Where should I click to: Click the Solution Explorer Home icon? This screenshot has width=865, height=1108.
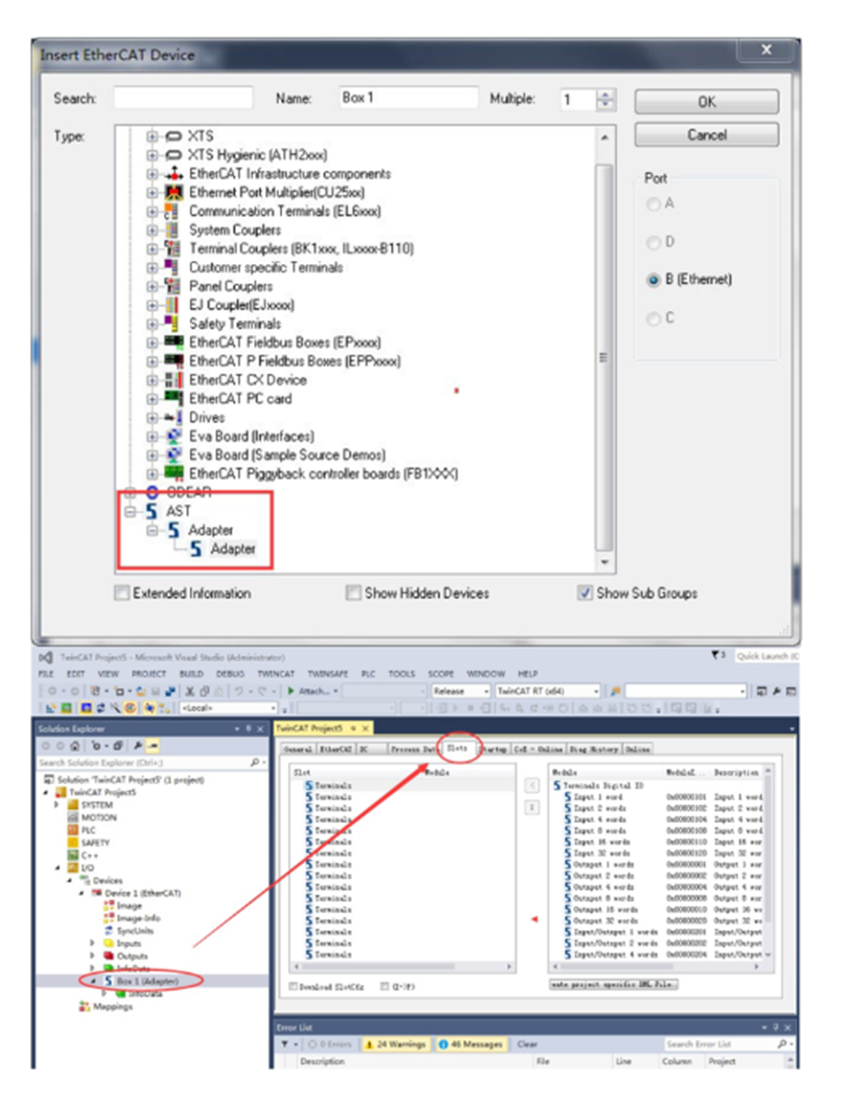(x=74, y=746)
